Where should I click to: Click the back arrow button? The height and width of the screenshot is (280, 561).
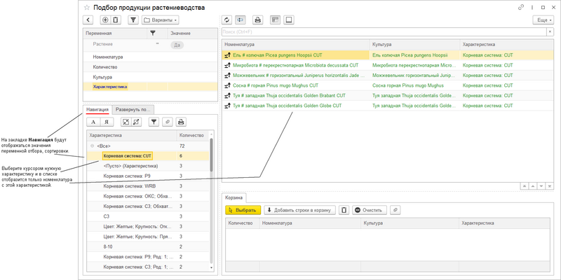pyautogui.click(x=88, y=20)
